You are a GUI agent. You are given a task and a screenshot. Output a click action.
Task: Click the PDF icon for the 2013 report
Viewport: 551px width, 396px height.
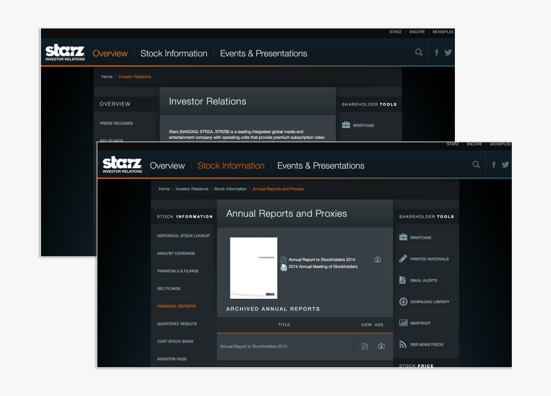365,345
